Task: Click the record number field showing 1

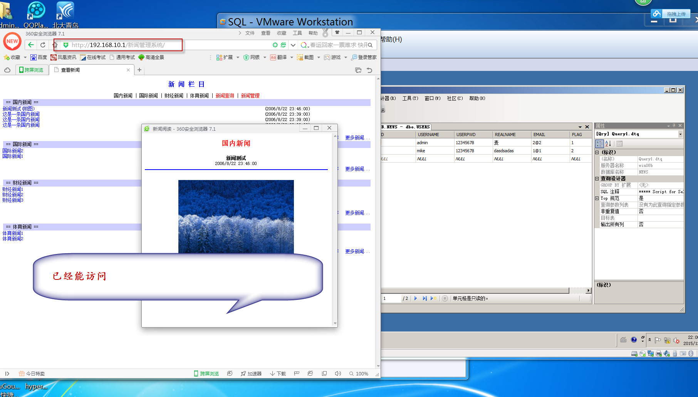Action: click(391, 298)
